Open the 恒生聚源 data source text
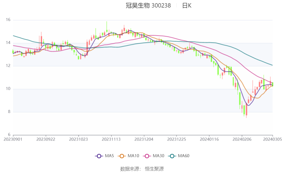Viewport: 284px width, 172px height. [x=154, y=169]
